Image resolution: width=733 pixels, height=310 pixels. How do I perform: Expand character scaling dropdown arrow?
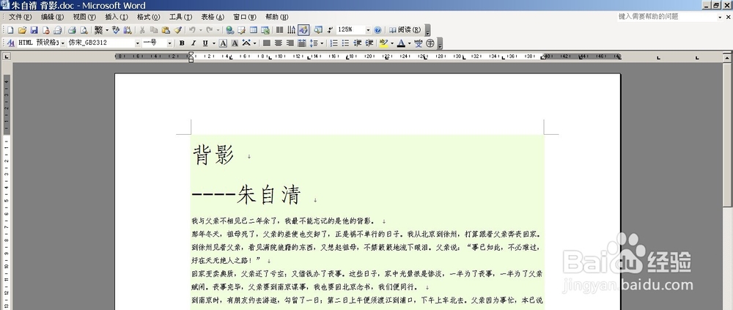255,43
